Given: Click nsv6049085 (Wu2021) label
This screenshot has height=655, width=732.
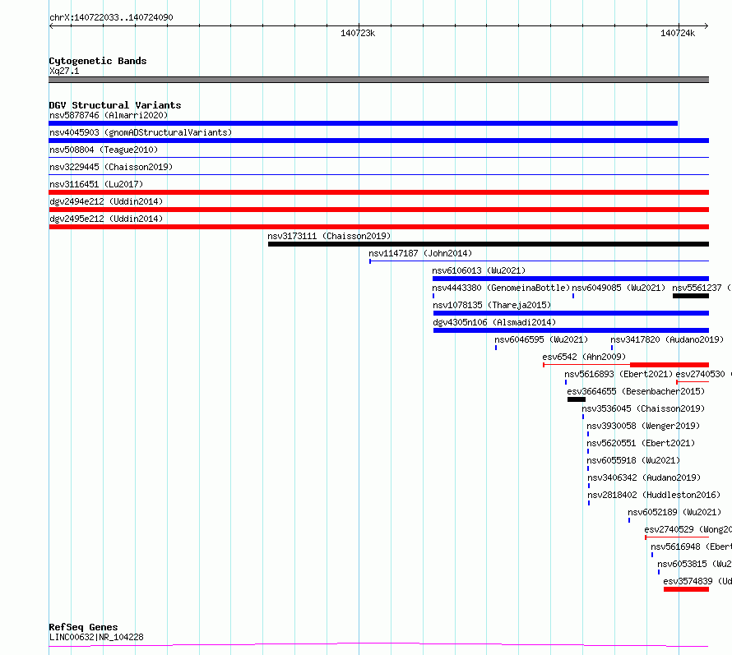Looking at the screenshot, I should coord(618,288).
